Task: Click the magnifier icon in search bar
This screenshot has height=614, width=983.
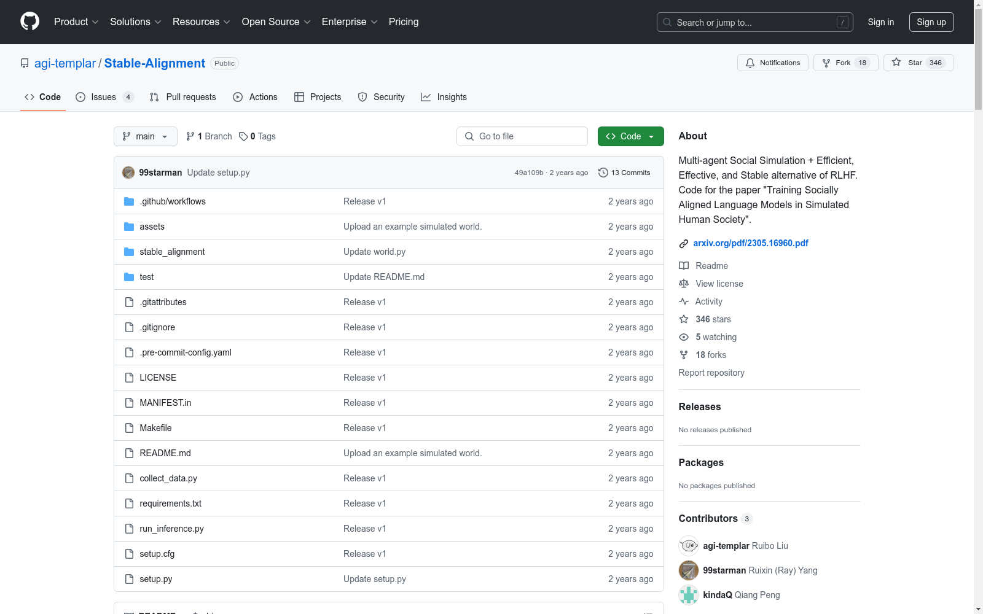Action: tap(667, 22)
